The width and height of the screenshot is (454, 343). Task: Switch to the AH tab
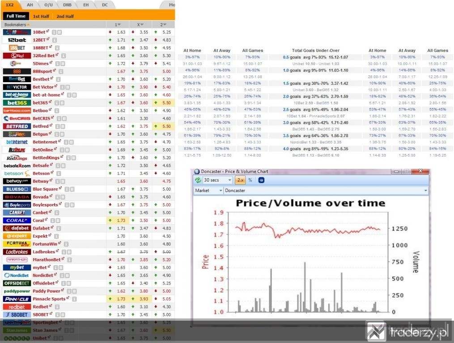coord(30,5)
